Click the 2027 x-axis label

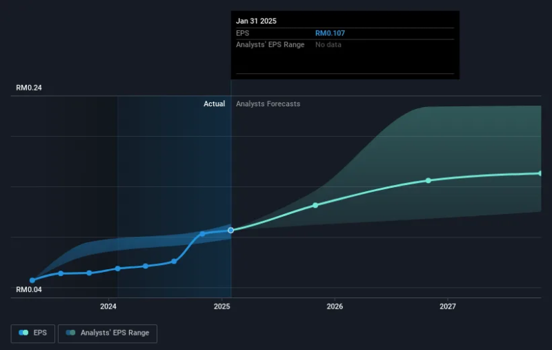(x=448, y=306)
